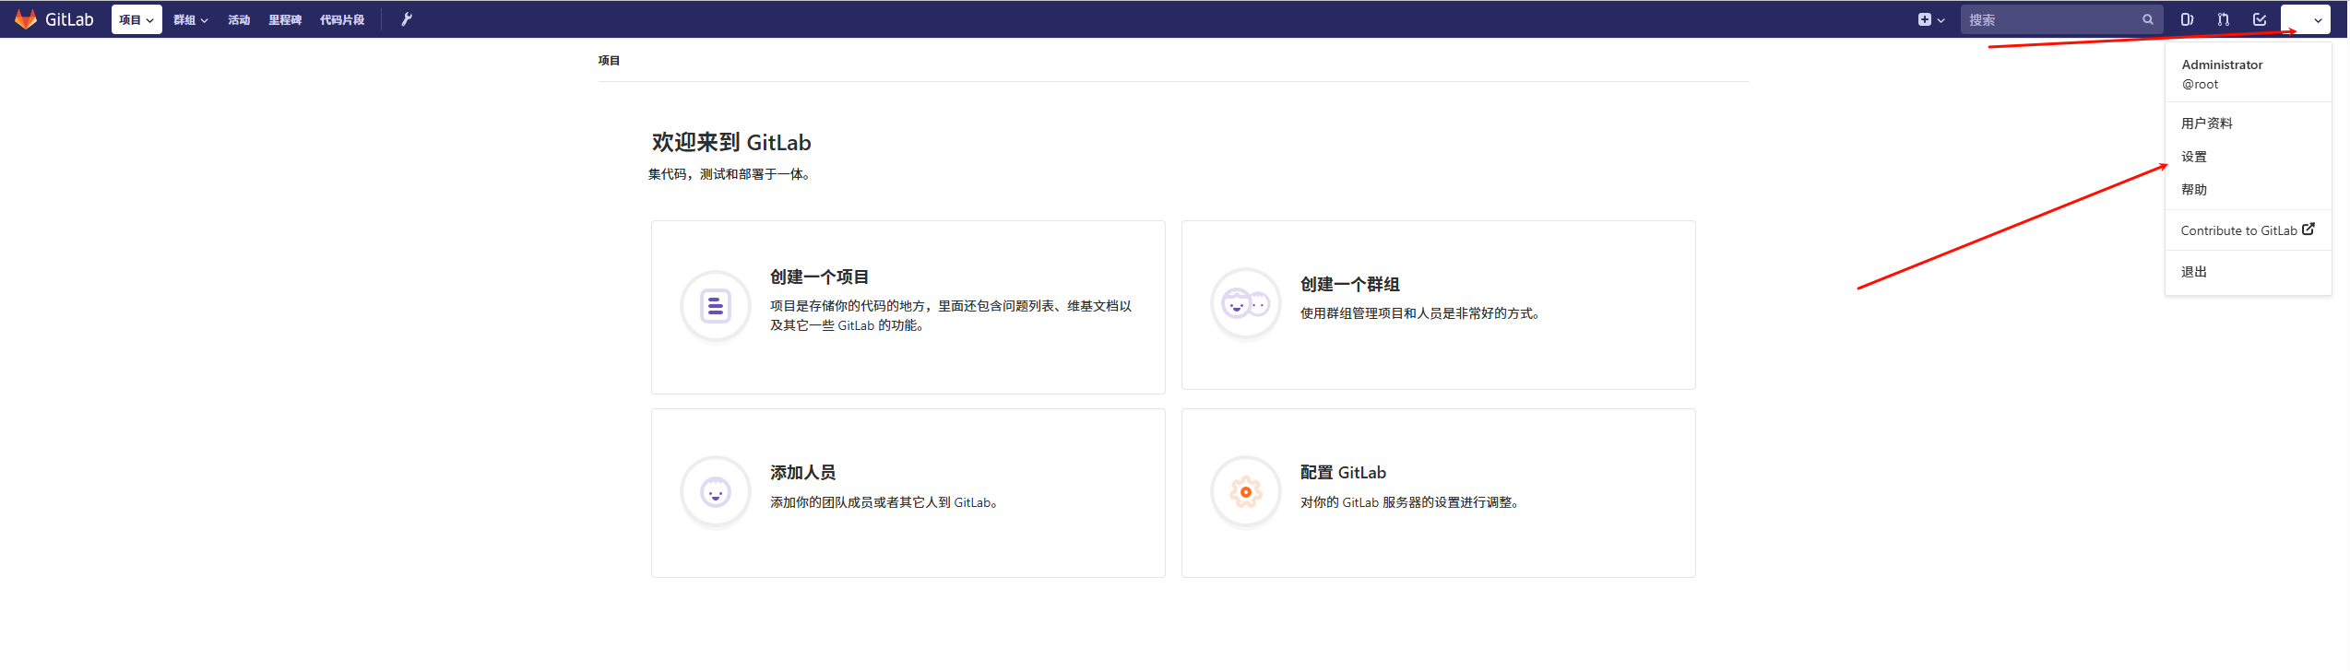Screen dimensions: 2350x671
Task: Select 用户资料 from user menu
Action: pyautogui.click(x=2206, y=124)
